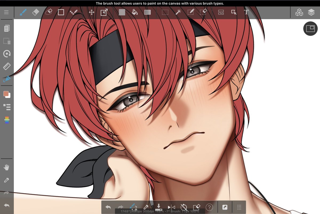Click the export arrow shortcut icon
The height and width of the screenshot is (214, 320).
tap(225, 207)
